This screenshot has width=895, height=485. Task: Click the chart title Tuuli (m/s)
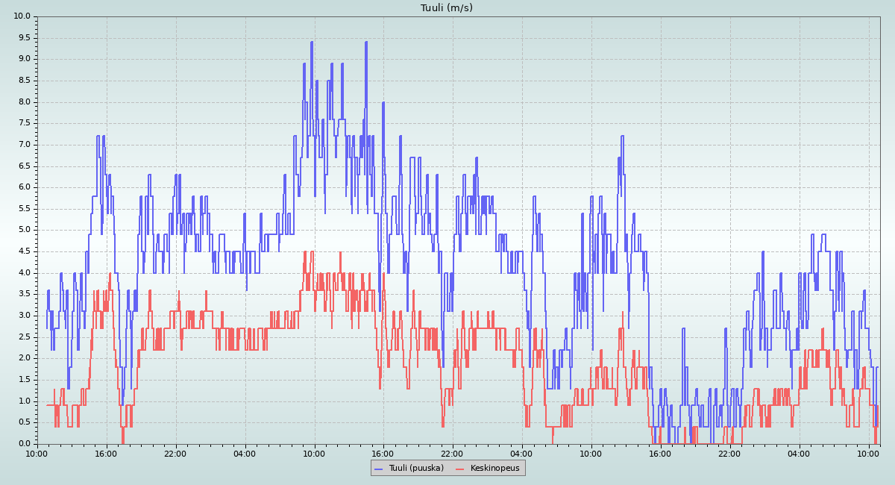click(x=447, y=8)
